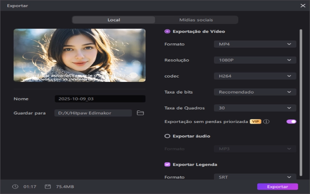
Task: Click the purple Exportar button
Action: pos(277,187)
